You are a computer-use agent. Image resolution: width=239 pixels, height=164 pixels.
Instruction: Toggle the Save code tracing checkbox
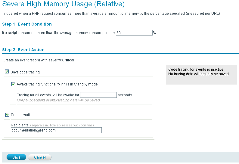pyautogui.click(x=7, y=72)
